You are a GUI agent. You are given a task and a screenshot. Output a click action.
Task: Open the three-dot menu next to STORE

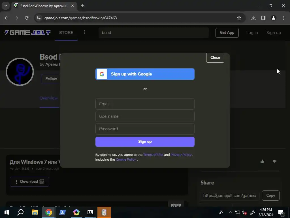(x=84, y=32)
